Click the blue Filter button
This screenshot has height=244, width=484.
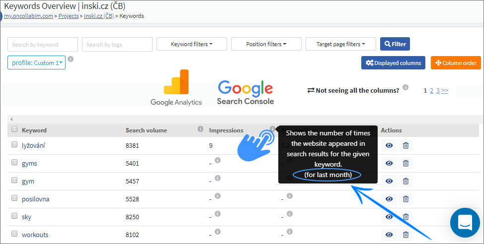pos(395,44)
